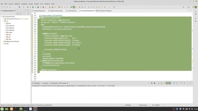Select the util package

point(9,37)
